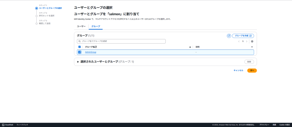Open the AdminGroup link

[x=90, y=52]
